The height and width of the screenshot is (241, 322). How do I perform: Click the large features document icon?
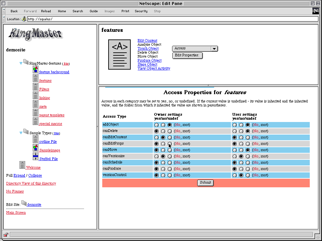tap(119, 54)
